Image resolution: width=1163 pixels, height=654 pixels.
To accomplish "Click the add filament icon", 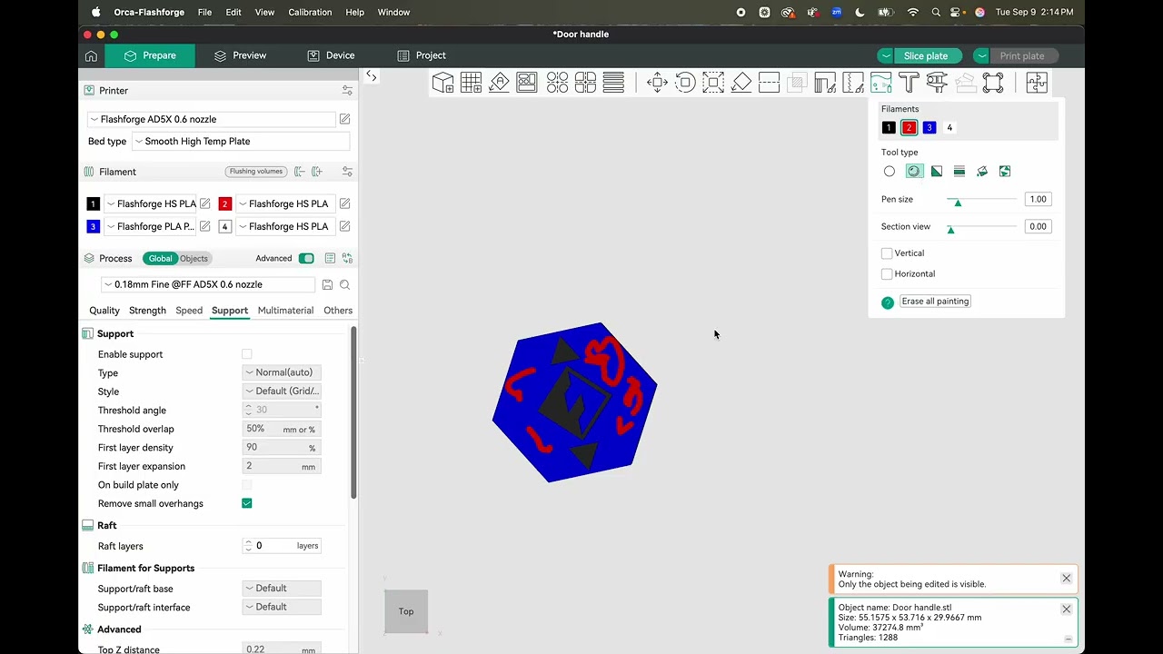I will 317,172.
